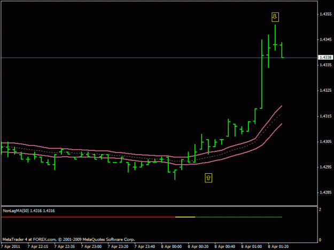Click the price level 1.4315
This screenshot has width=334, height=250.
click(x=325, y=116)
